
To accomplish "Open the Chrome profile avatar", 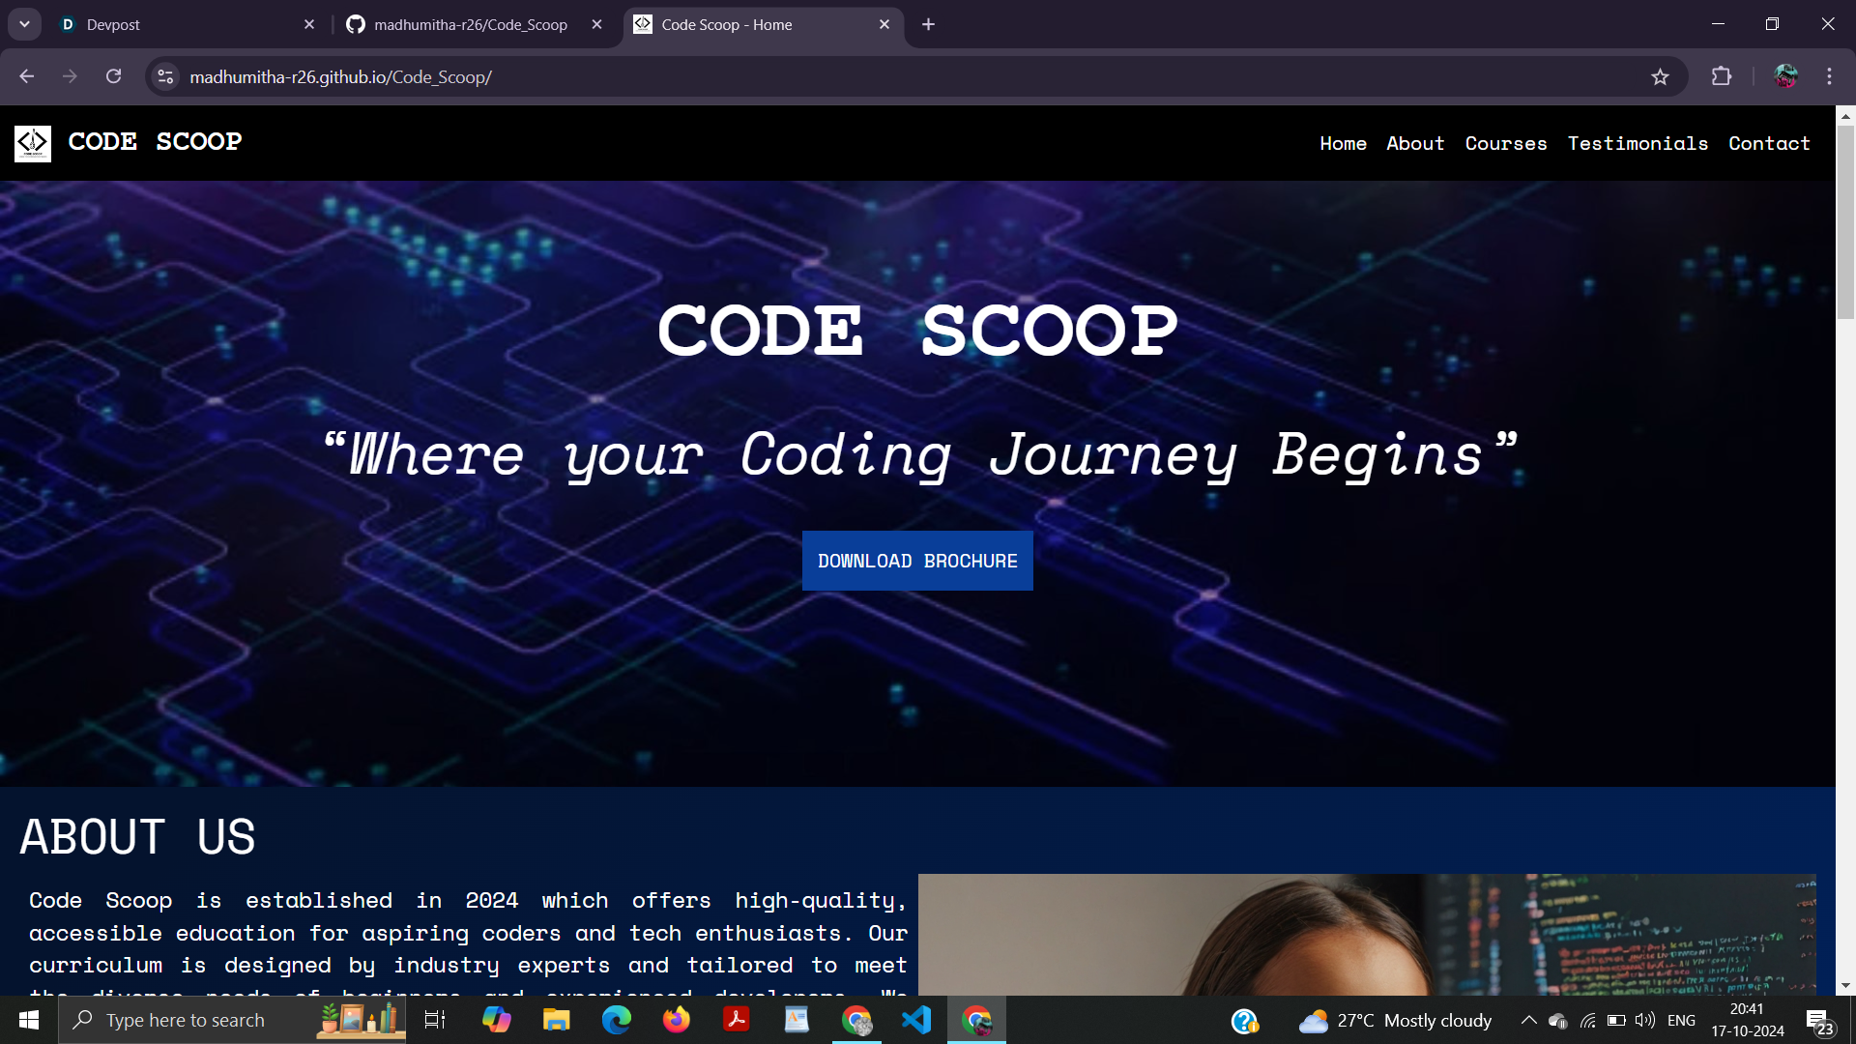I will (1785, 77).
